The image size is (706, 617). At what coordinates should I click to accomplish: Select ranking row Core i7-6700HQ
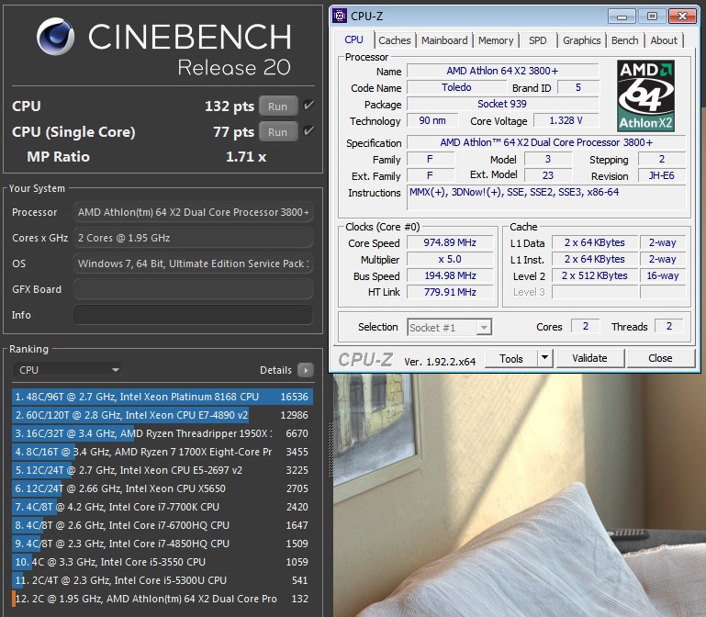pos(162,525)
